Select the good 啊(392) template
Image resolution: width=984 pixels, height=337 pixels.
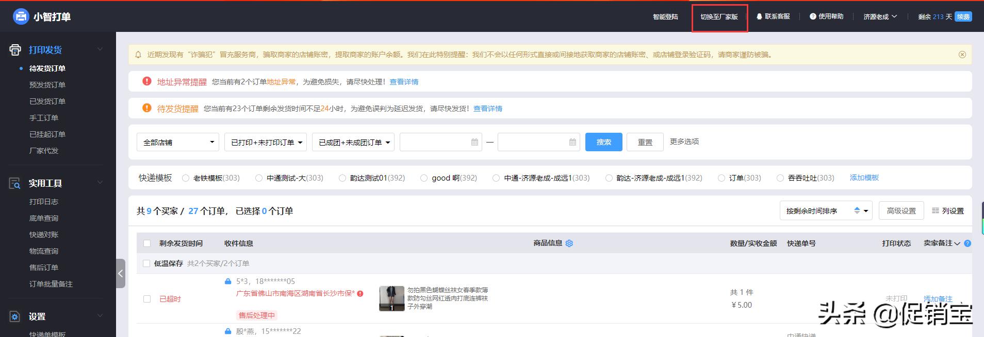[x=424, y=178]
